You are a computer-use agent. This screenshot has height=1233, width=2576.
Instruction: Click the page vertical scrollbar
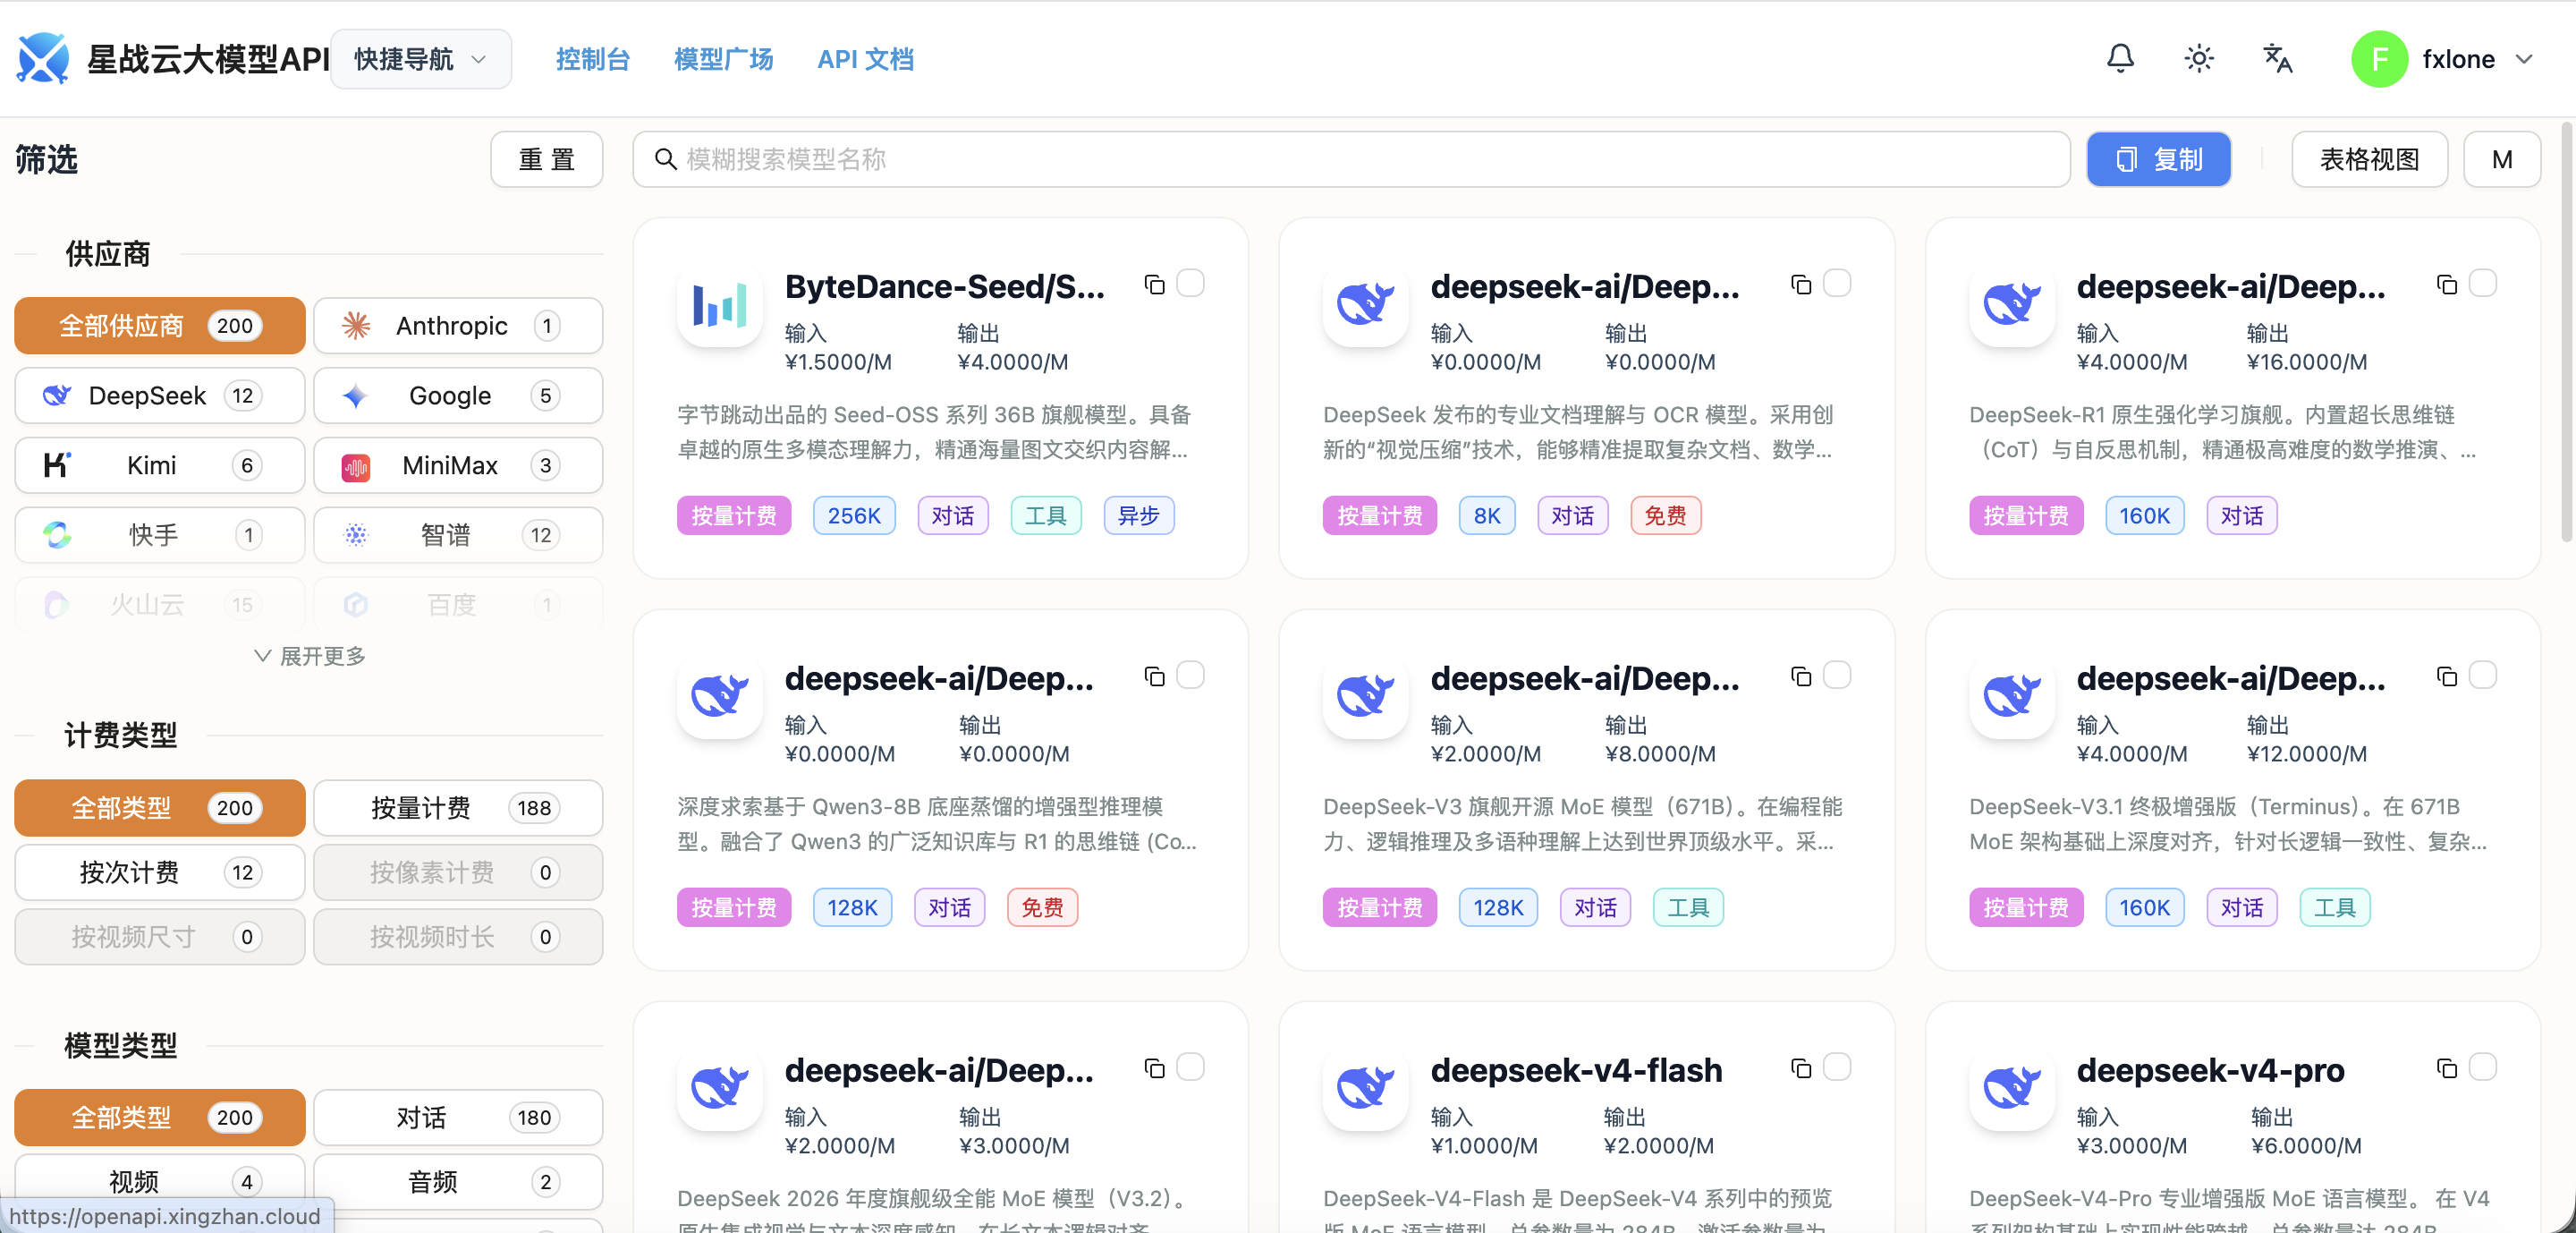tap(2567, 333)
